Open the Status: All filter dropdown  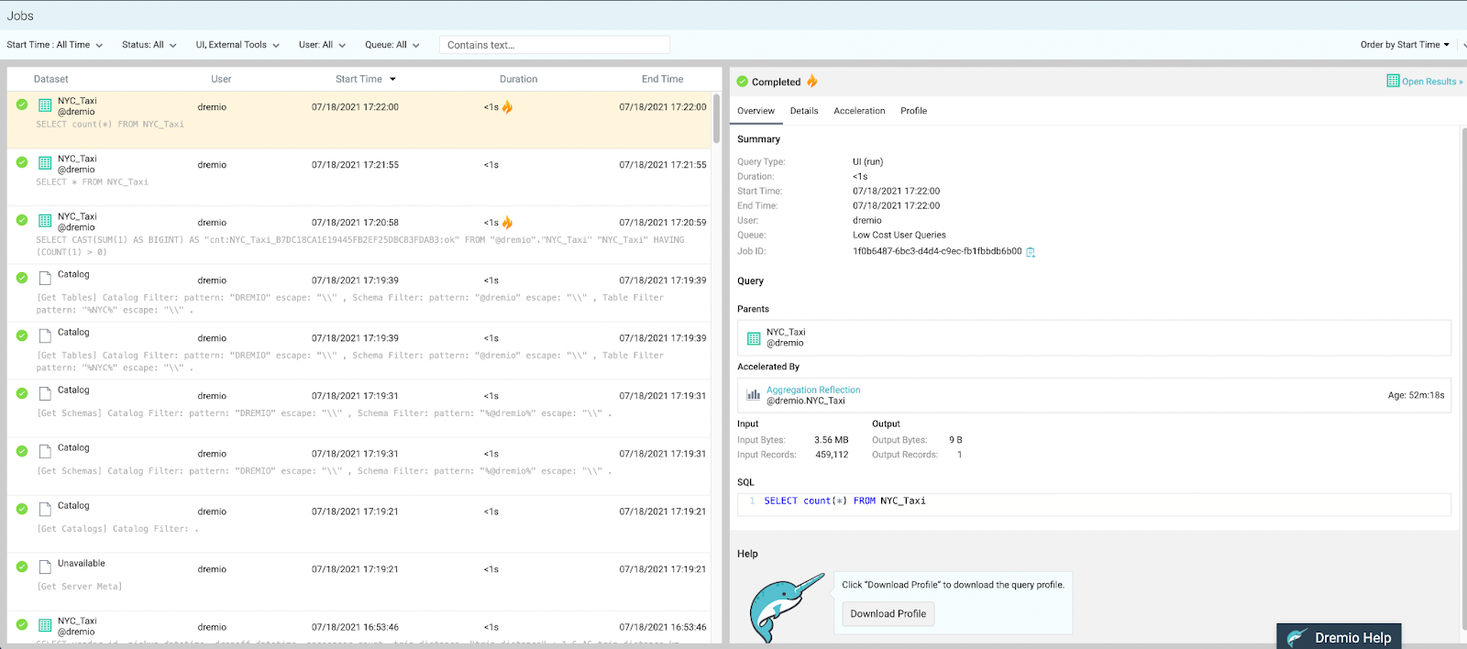click(149, 45)
